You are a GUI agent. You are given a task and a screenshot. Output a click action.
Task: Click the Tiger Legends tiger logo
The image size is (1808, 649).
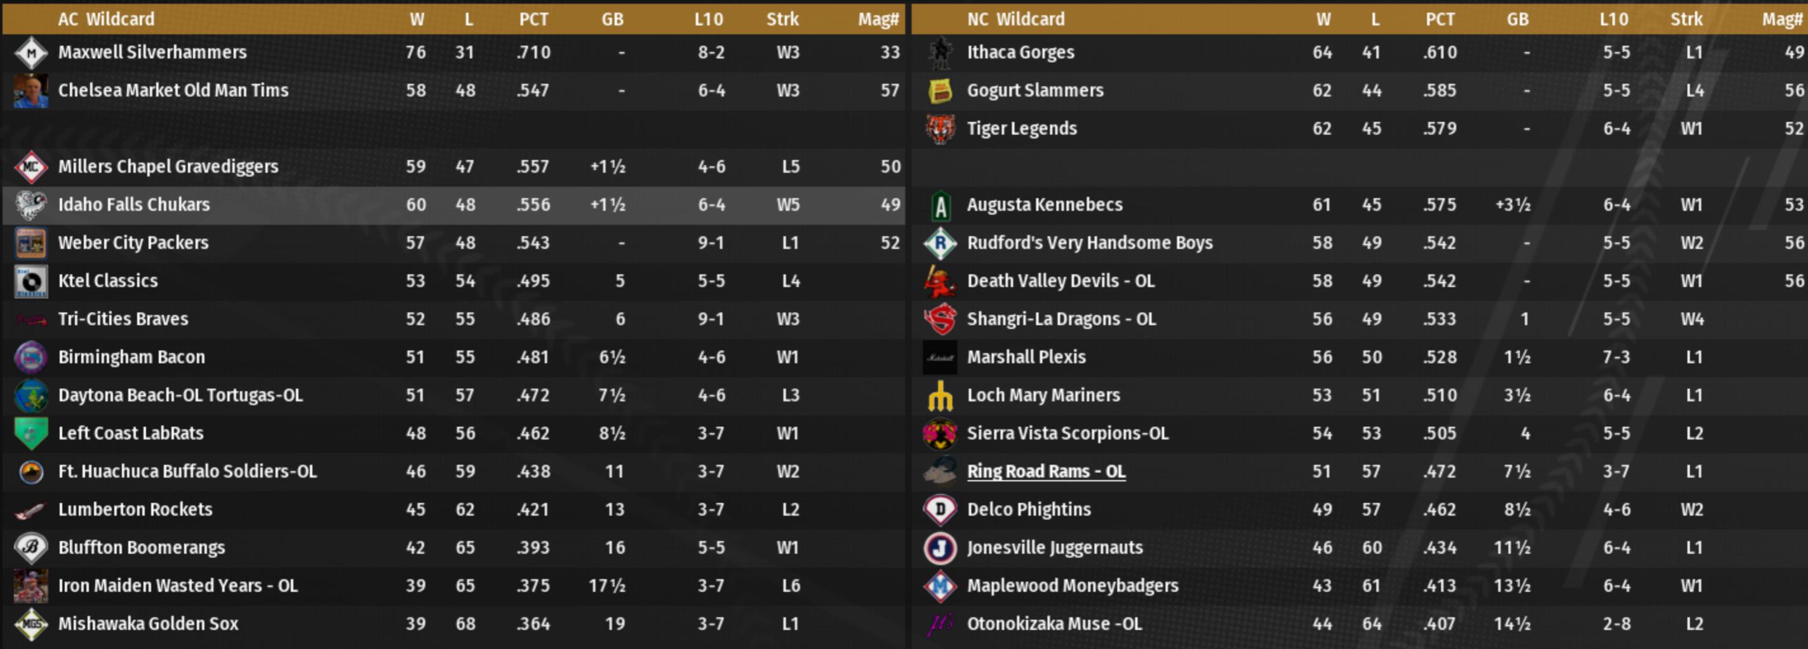coord(940,129)
